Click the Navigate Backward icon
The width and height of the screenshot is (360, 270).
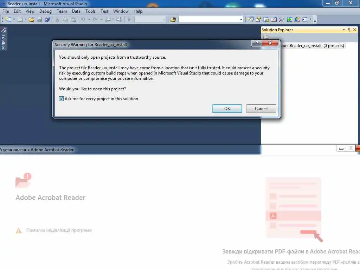[x=108, y=20]
